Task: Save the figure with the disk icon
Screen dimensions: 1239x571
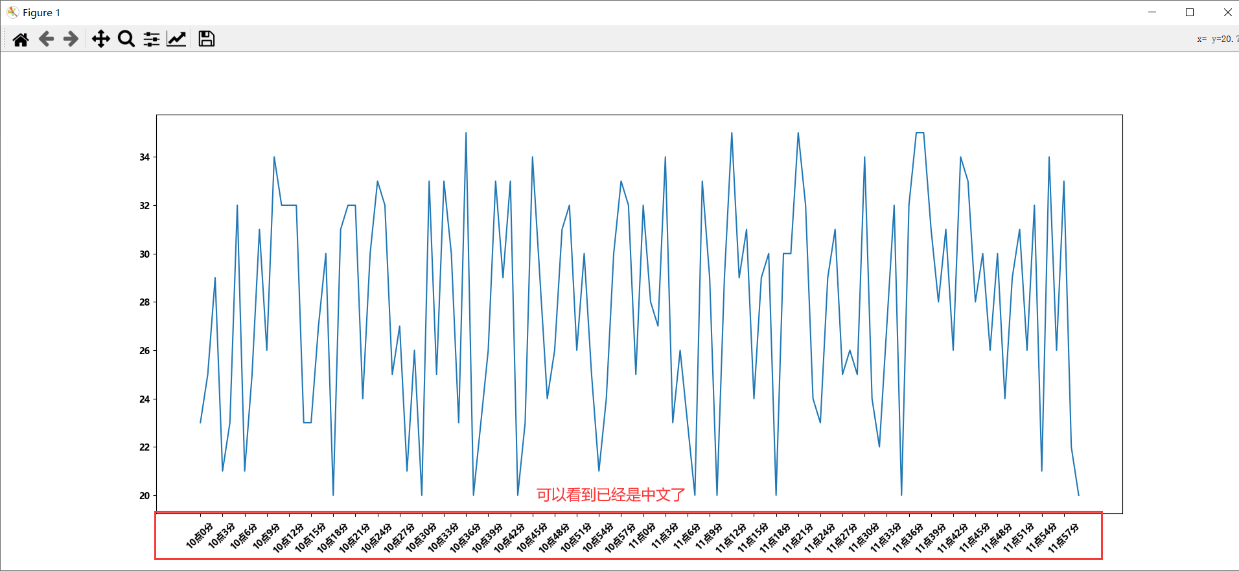Action: tap(207, 39)
